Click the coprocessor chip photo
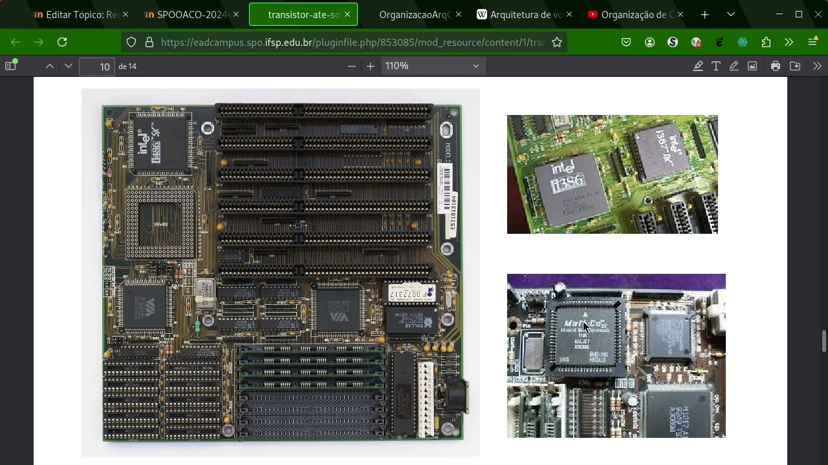Viewport: 828px width, 465px height. tap(616, 356)
